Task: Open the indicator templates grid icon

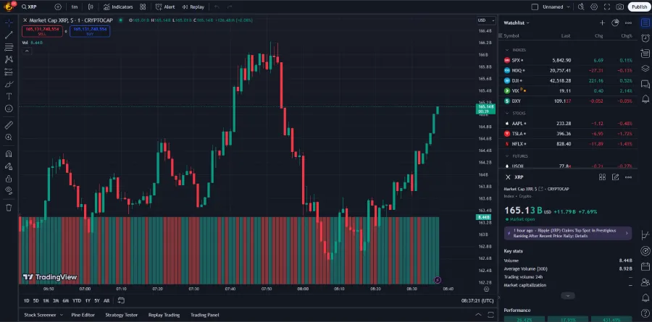Action: 143,7
